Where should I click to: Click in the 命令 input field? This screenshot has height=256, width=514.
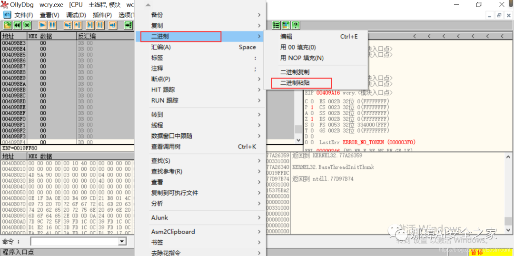pyautogui.click(x=74, y=242)
